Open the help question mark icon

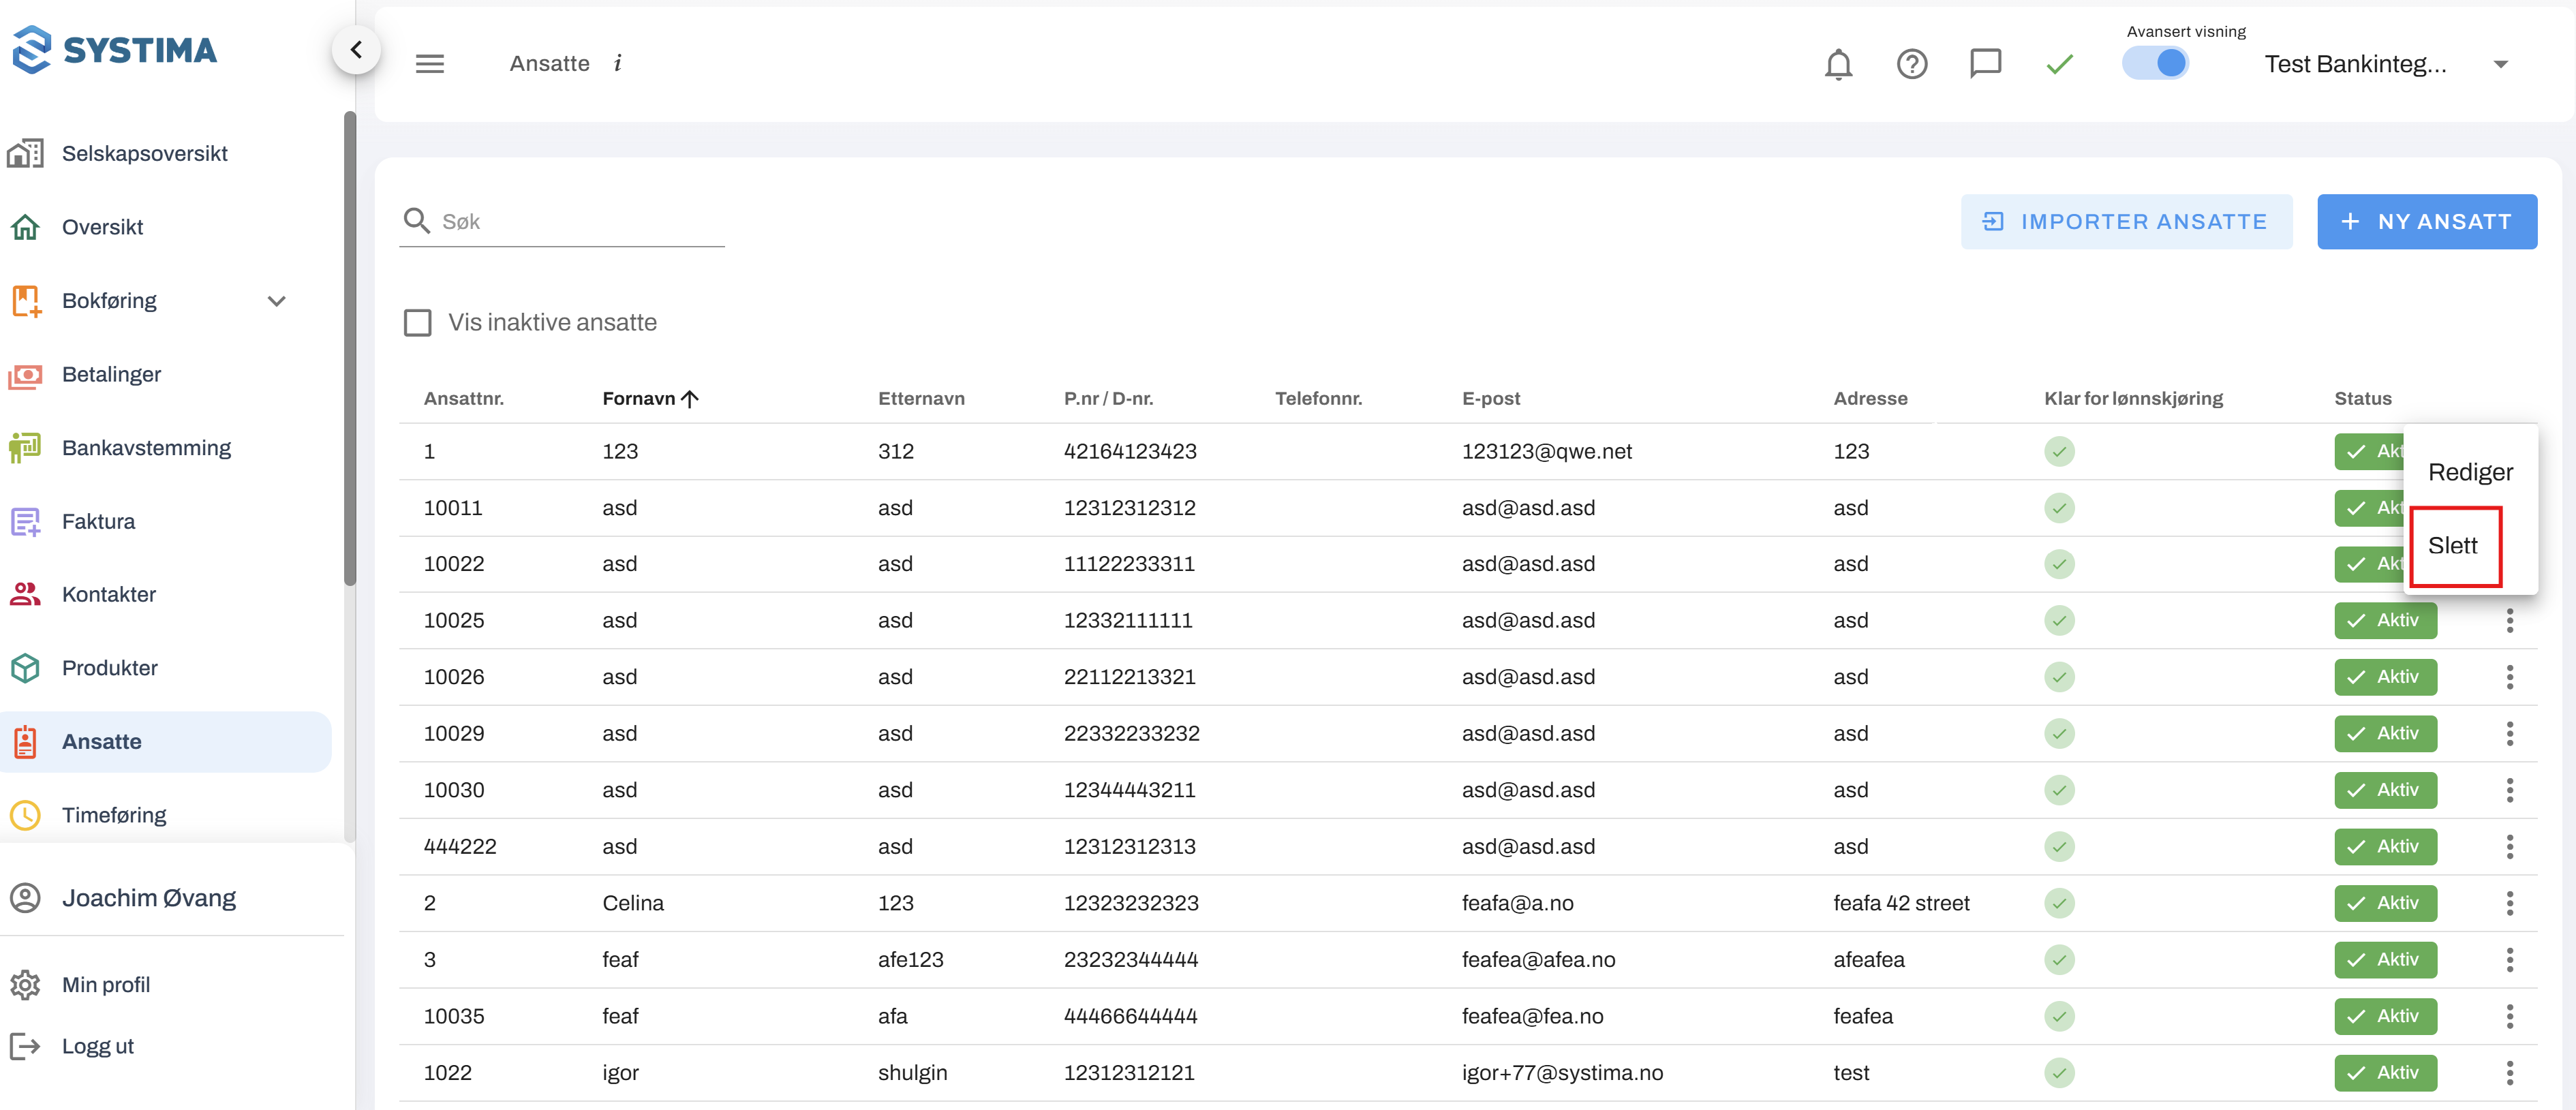[x=1911, y=64]
